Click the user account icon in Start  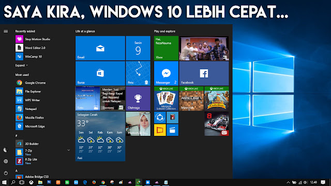click(x=6, y=150)
